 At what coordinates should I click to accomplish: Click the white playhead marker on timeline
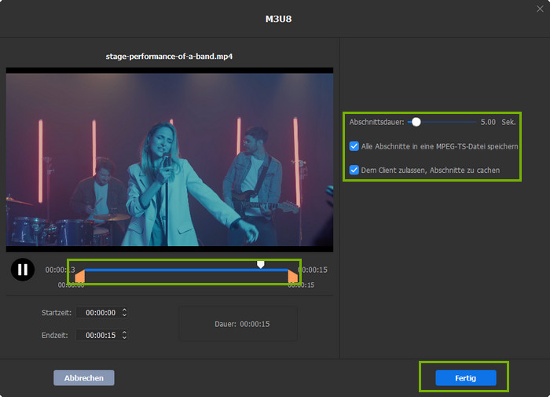[261, 265]
